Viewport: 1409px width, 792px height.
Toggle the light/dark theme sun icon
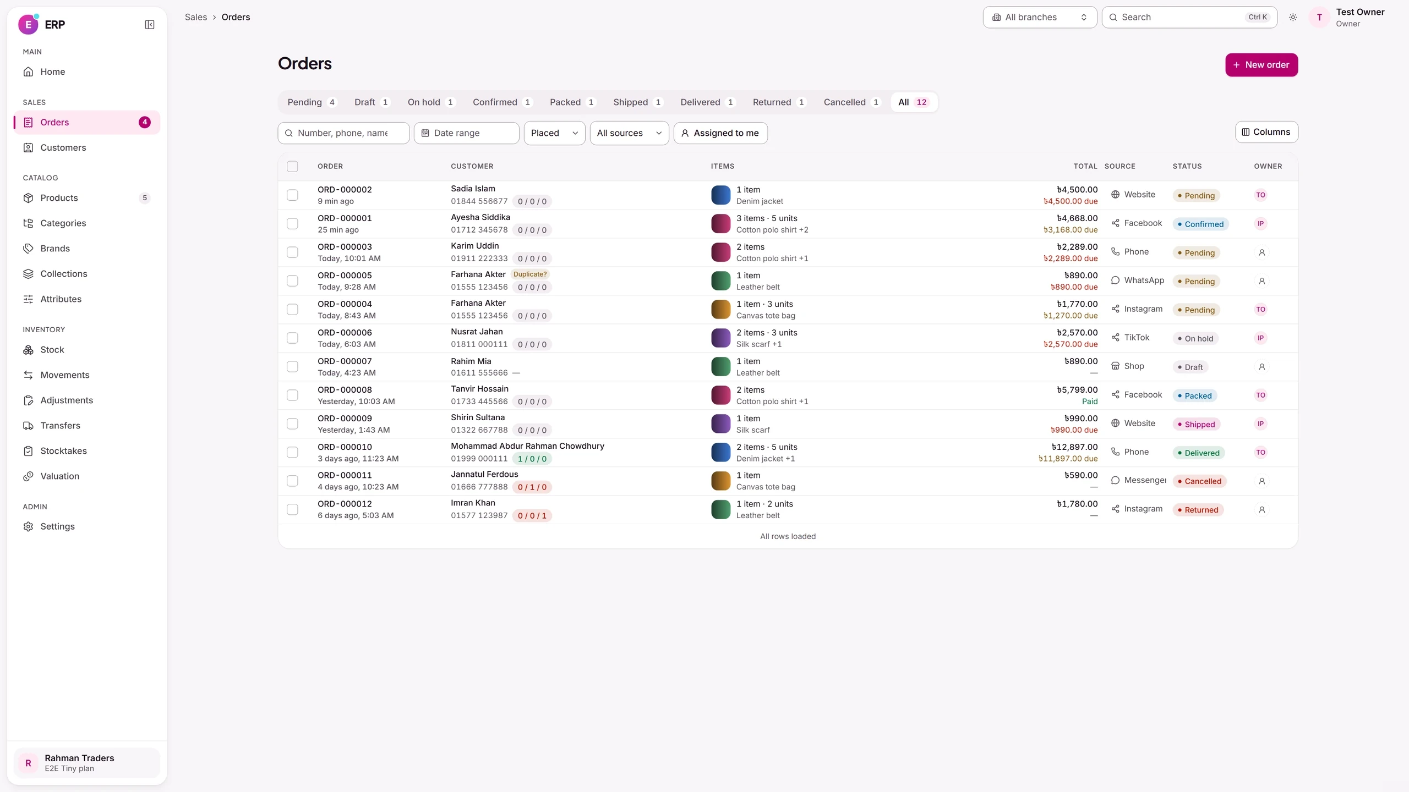point(1293,18)
